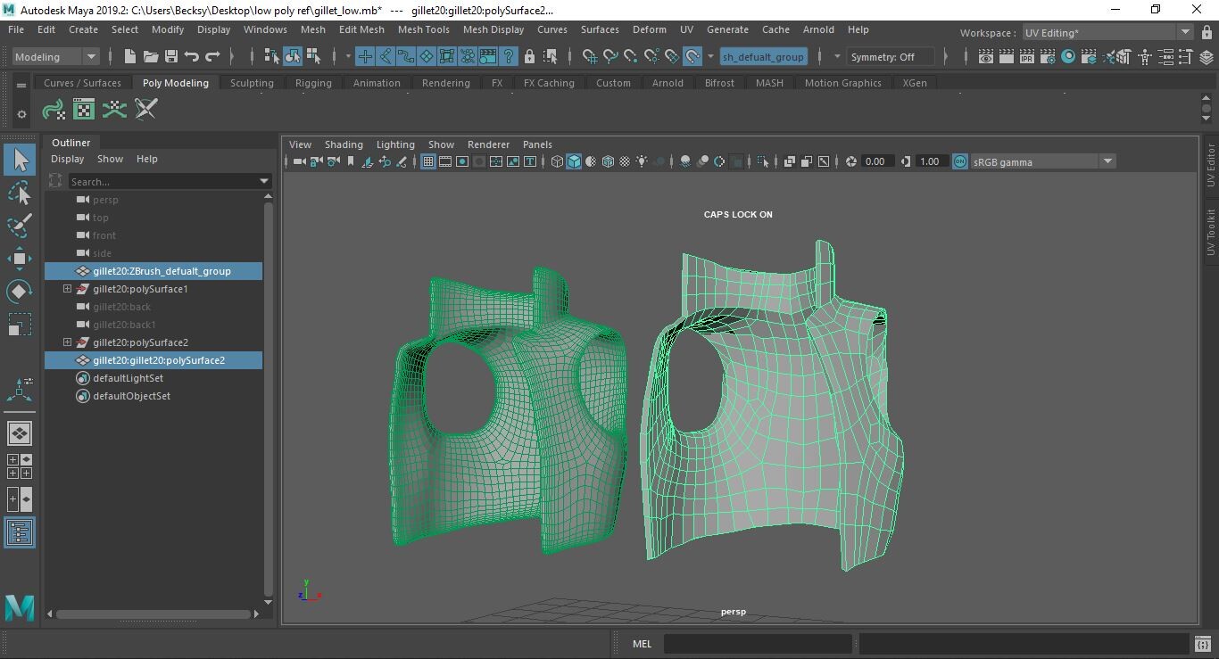This screenshot has width=1219, height=659.
Task: Switch to the Sculpting shelf tab
Action: [252, 83]
